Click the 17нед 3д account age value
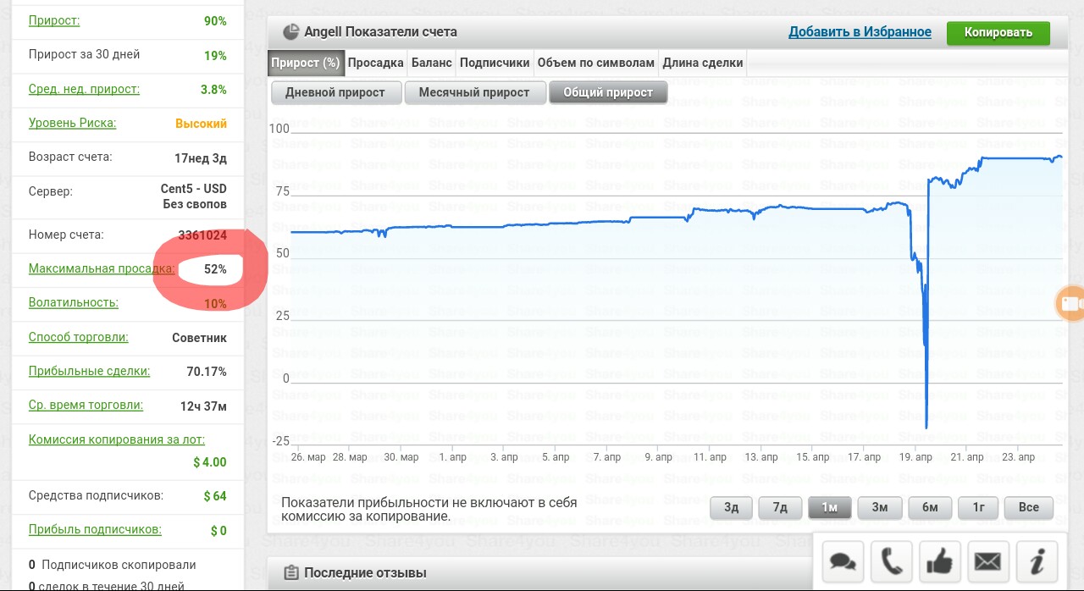Screen dimensions: 1084x591 [201, 157]
